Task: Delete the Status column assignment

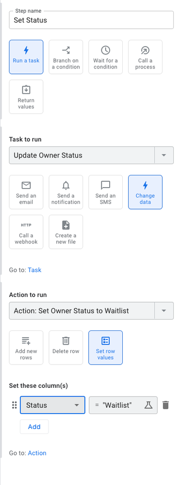Action: coord(166,405)
